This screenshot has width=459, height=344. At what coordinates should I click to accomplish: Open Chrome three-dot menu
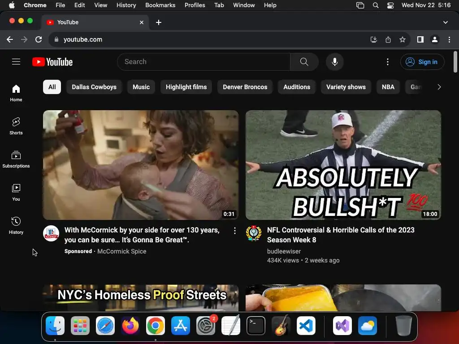coord(449,39)
